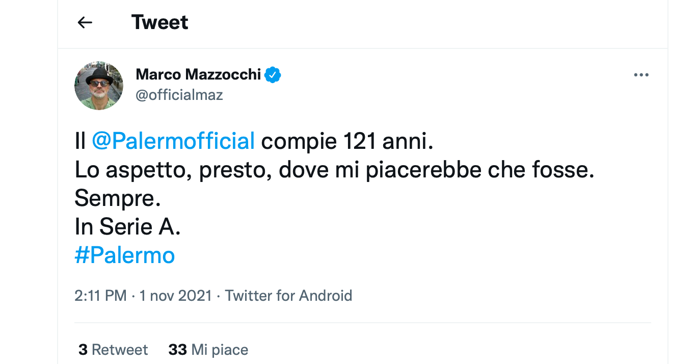The image size is (696, 364).
Task: Click the word 'Sempre.' in the tweet
Action: (118, 198)
